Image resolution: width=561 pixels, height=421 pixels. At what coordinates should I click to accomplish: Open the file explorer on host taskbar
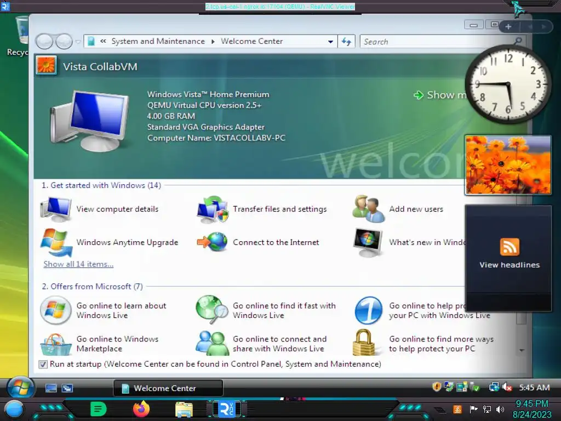click(184, 409)
